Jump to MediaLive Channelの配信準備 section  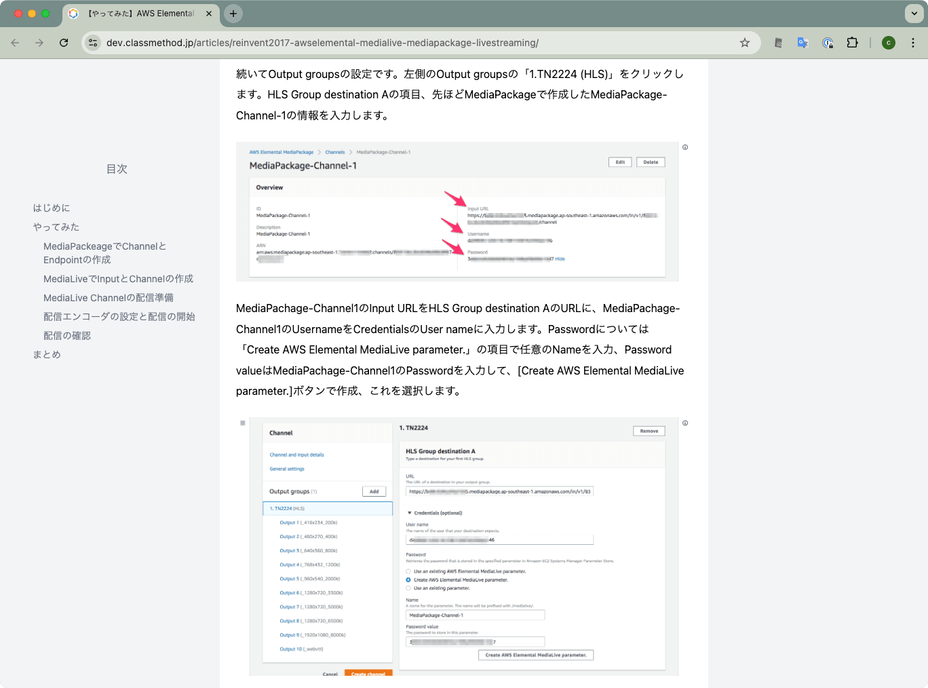[109, 298]
